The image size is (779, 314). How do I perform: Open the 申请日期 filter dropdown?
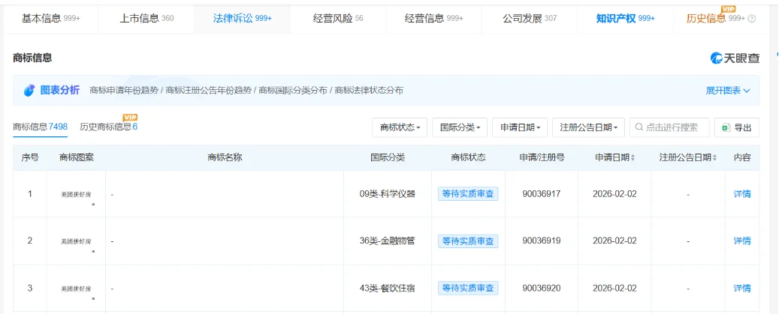(x=520, y=127)
